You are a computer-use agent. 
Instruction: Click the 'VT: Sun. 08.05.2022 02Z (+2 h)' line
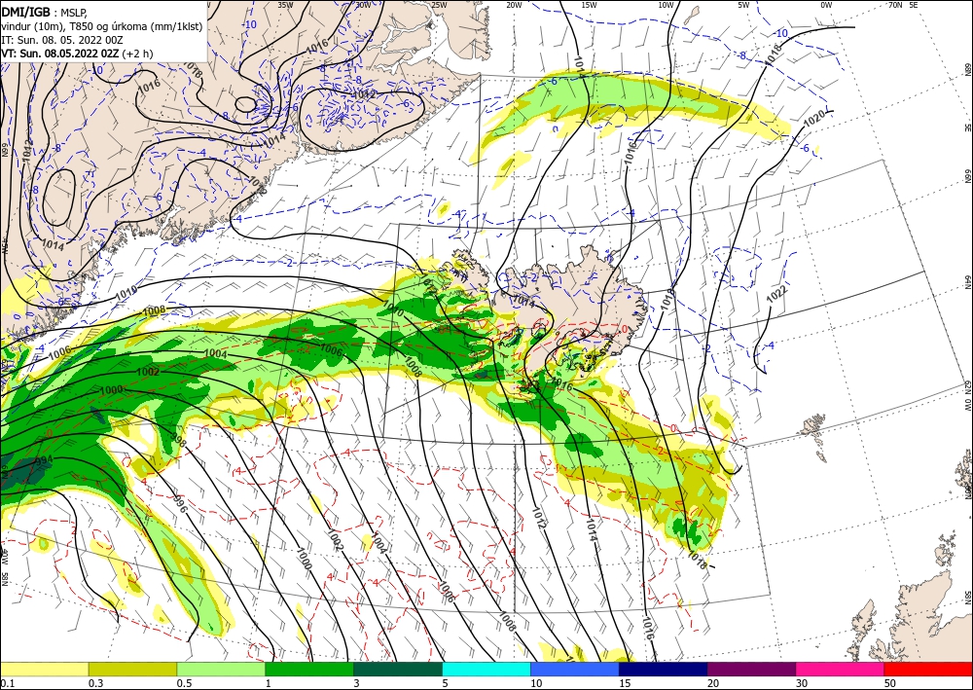point(77,54)
